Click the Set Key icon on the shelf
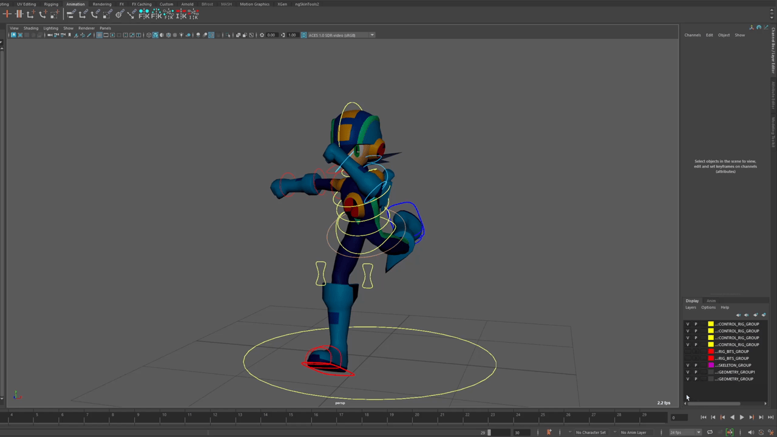777x437 pixels. pyautogui.click(x=7, y=14)
